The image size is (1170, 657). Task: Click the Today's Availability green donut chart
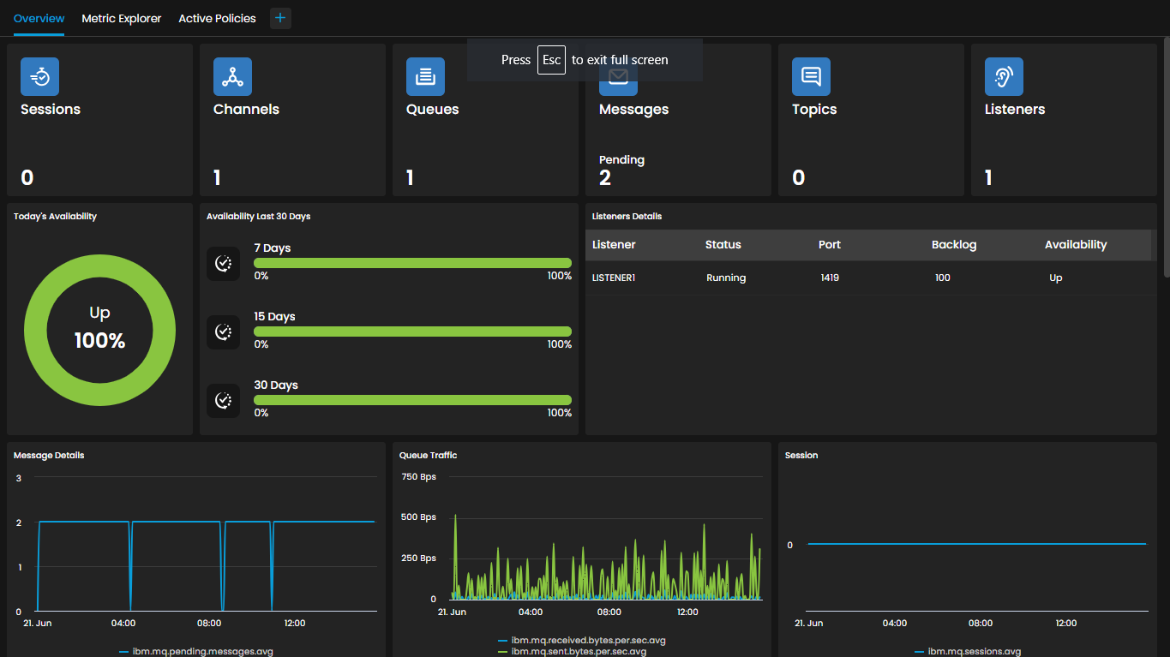(99, 330)
